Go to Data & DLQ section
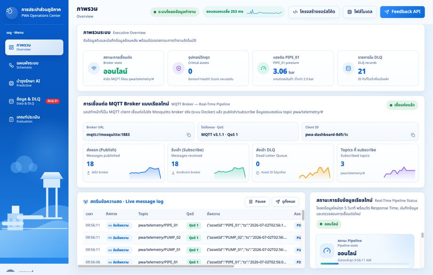This screenshot has height=275, width=433. point(34,101)
